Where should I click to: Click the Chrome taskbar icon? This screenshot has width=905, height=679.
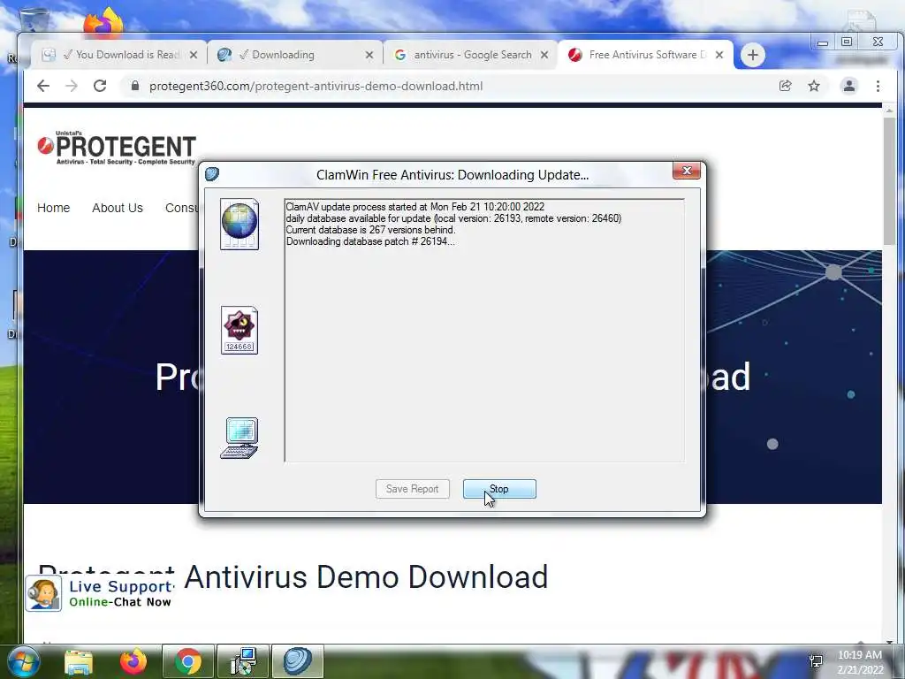pos(188,661)
